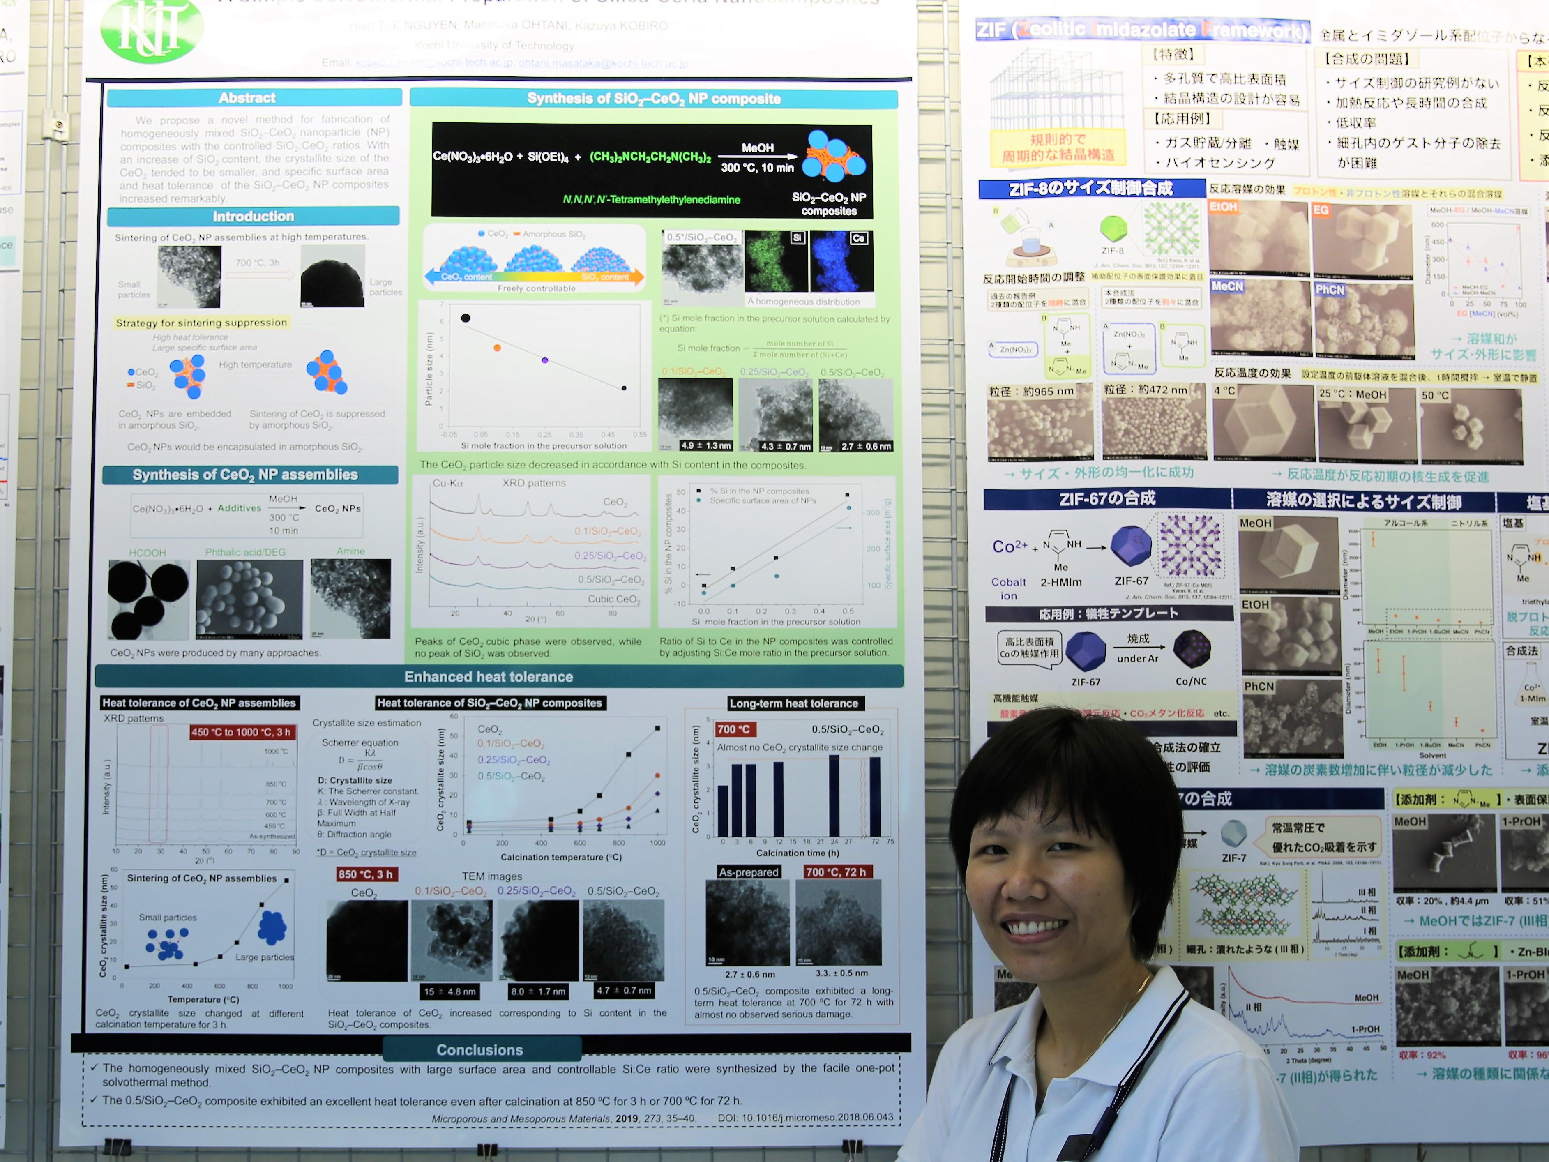Click the '粒径：約472 nm' label
This screenshot has width=1549, height=1162.
tap(1146, 390)
